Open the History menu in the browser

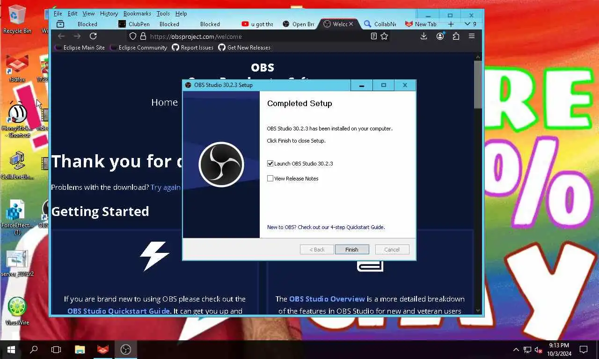click(x=109, y=14)
